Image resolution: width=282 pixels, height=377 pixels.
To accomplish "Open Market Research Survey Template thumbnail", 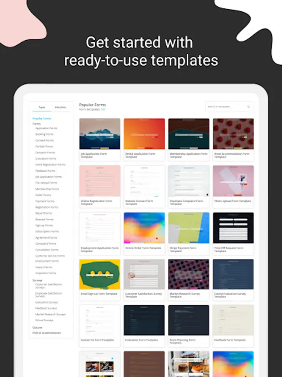I will coord(189,274).
